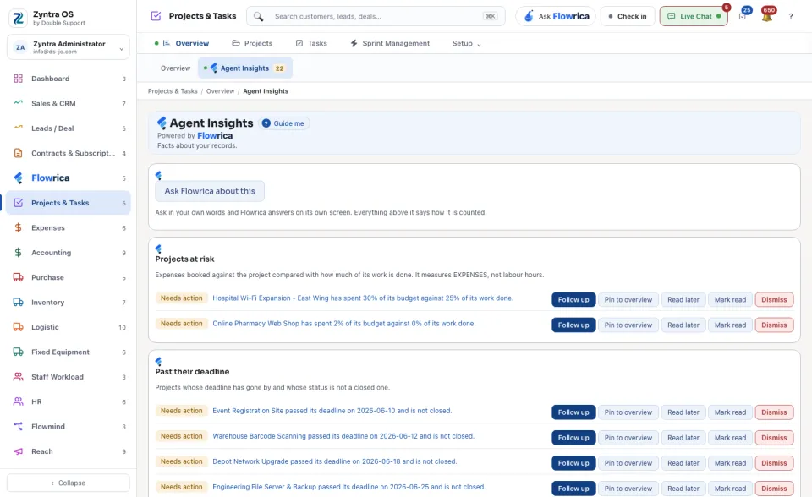Expand the Zyntra Administrator account dropdown
The height and width of the screenshot is (497, 812).
click(69, 47)
